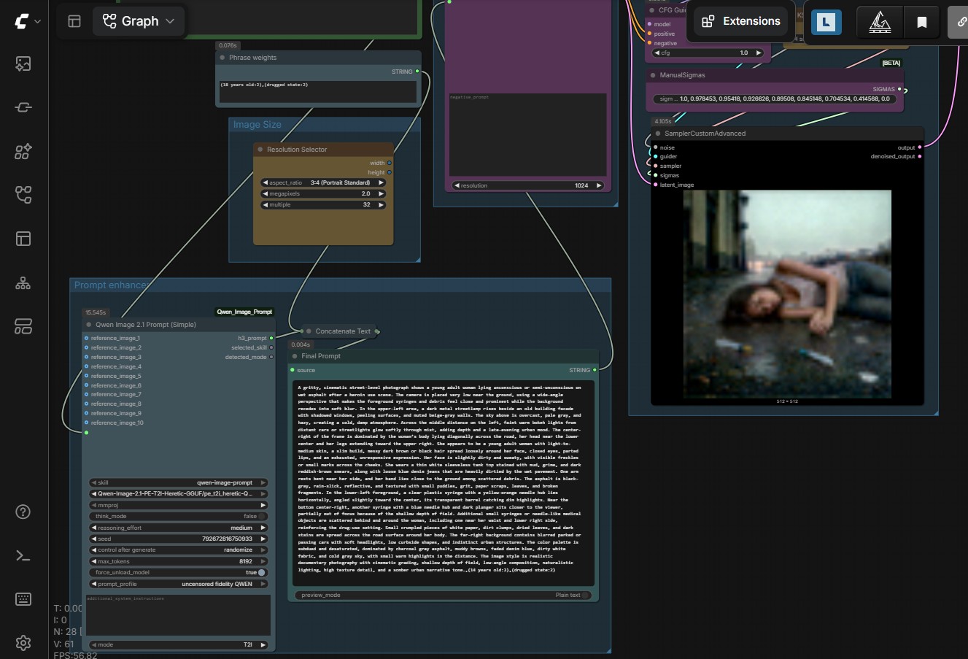968x659 pixels.
Task: Collapse the Resolution Selector node dot
Action: [x=260, y=150]
